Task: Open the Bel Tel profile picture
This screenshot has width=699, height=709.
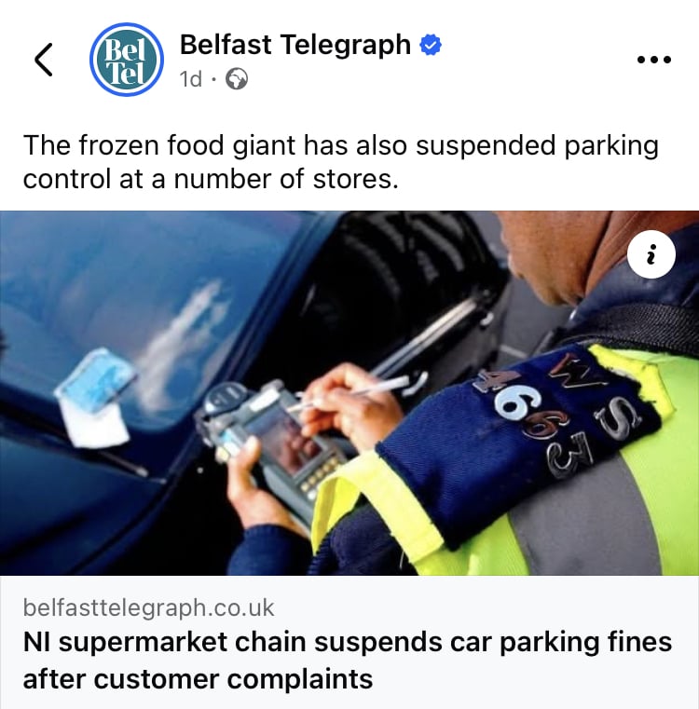Action: [127, 60]
